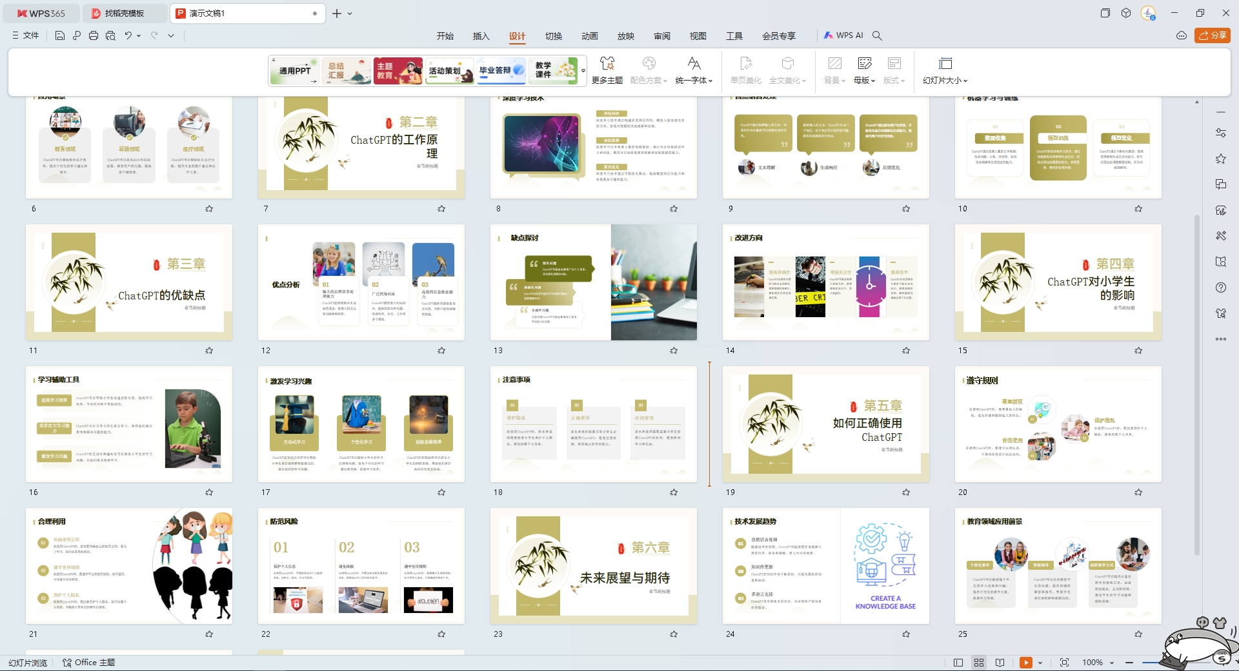
Task: Click the print icon in quick toolbar
Action: coord(94,35)
